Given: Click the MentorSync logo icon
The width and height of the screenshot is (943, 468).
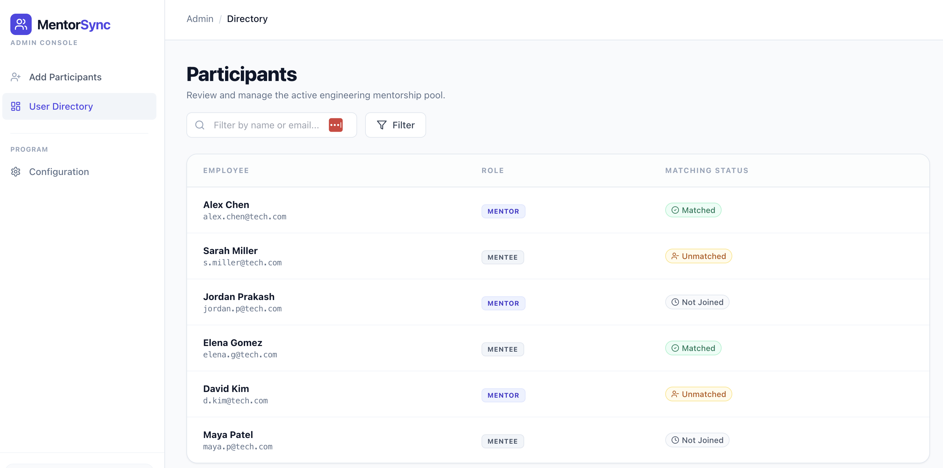Looking at the screenshot, I should pos(20,24).
